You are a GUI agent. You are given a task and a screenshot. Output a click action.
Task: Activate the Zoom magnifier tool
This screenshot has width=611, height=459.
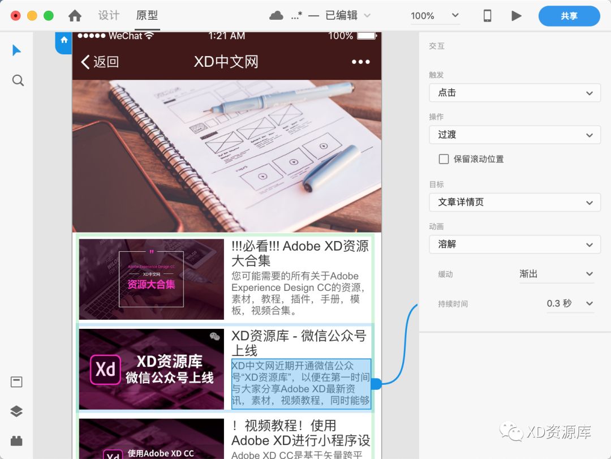[18, 80]
